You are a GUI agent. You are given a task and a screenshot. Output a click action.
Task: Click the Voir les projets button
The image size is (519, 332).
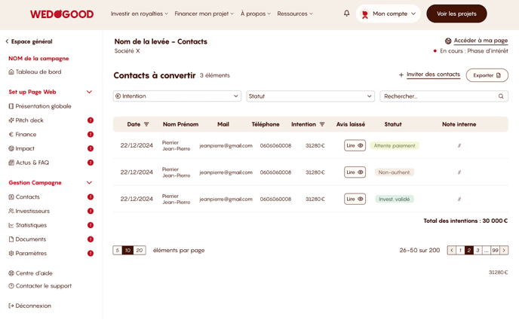tap(456, 14)
